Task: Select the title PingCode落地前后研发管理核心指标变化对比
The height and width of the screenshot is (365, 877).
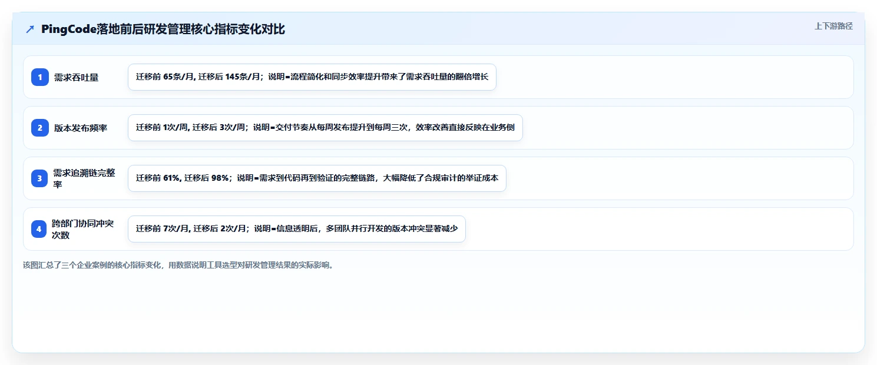Action: pyautogui.click(x=163, y=29)
